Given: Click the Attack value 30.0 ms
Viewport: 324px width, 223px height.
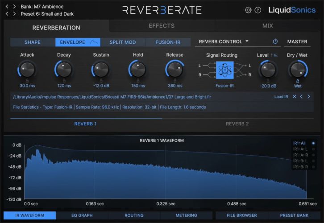Looking at the screenshot, I should pyautogui.click(x=27, y=86).
